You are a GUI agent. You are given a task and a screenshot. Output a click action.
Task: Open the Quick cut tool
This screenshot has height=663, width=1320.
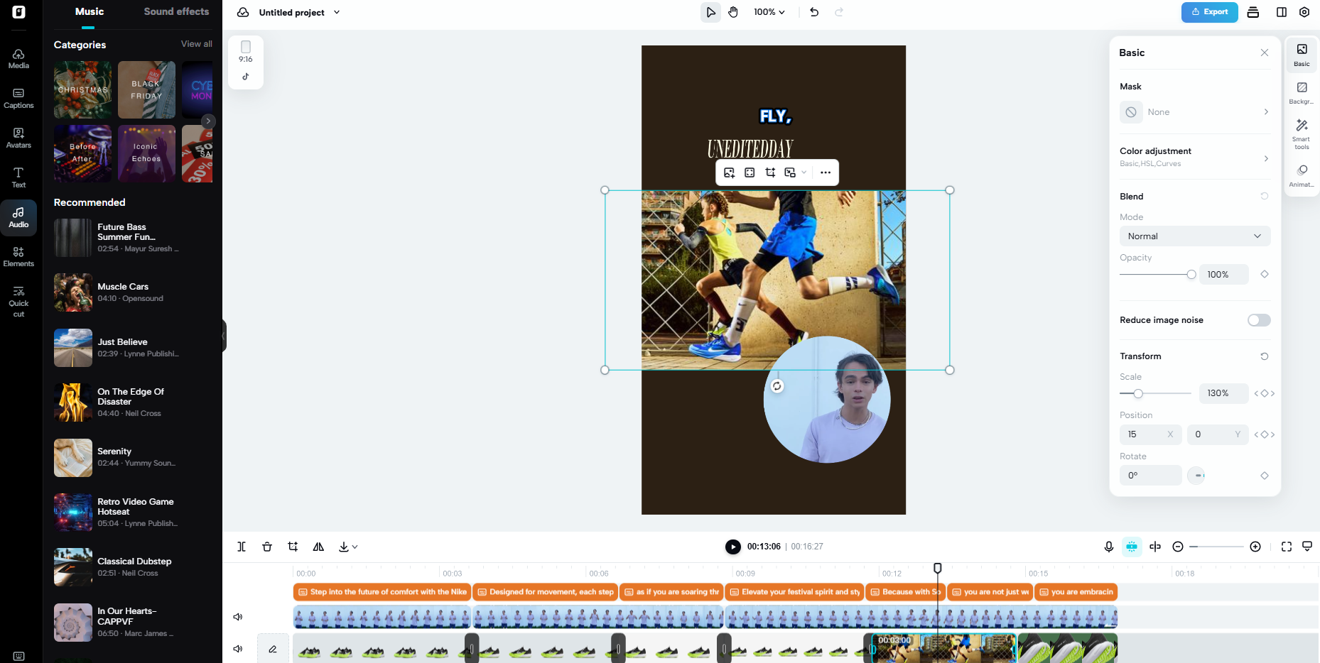pyautogui.click(x=18, y=302)
